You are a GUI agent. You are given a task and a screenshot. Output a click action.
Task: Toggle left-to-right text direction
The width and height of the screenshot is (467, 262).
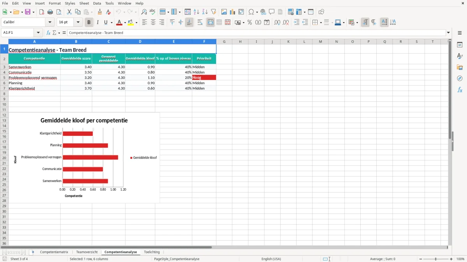[365, 23]
